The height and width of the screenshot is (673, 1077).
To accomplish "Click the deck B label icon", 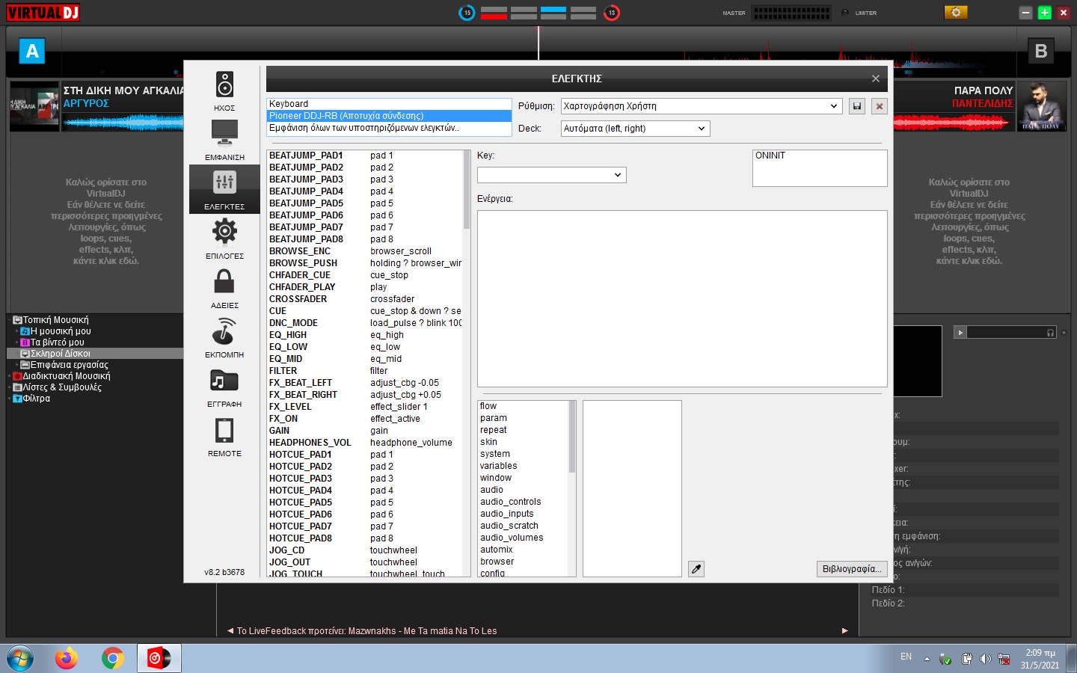I will click(x=1041, y=52).
